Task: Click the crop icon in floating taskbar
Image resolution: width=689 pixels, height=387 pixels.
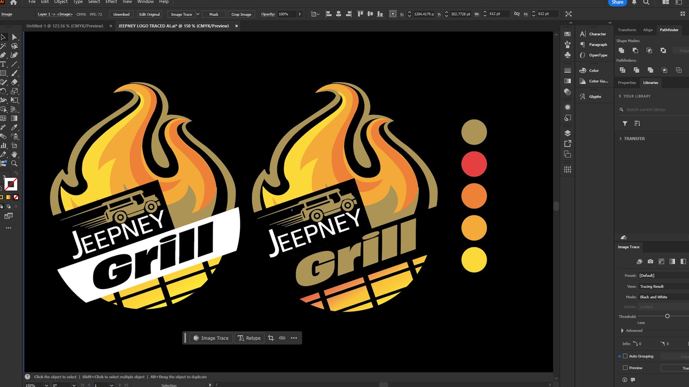Action: [271, 338]
